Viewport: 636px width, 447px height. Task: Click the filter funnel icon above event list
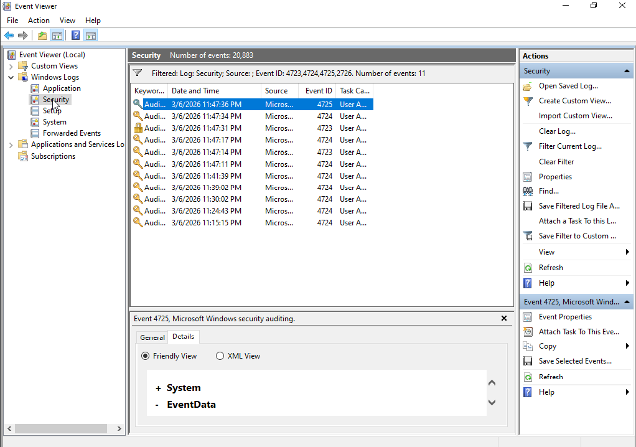138,73
